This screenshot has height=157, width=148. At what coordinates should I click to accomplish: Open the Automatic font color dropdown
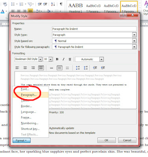[x=101, y=59]
